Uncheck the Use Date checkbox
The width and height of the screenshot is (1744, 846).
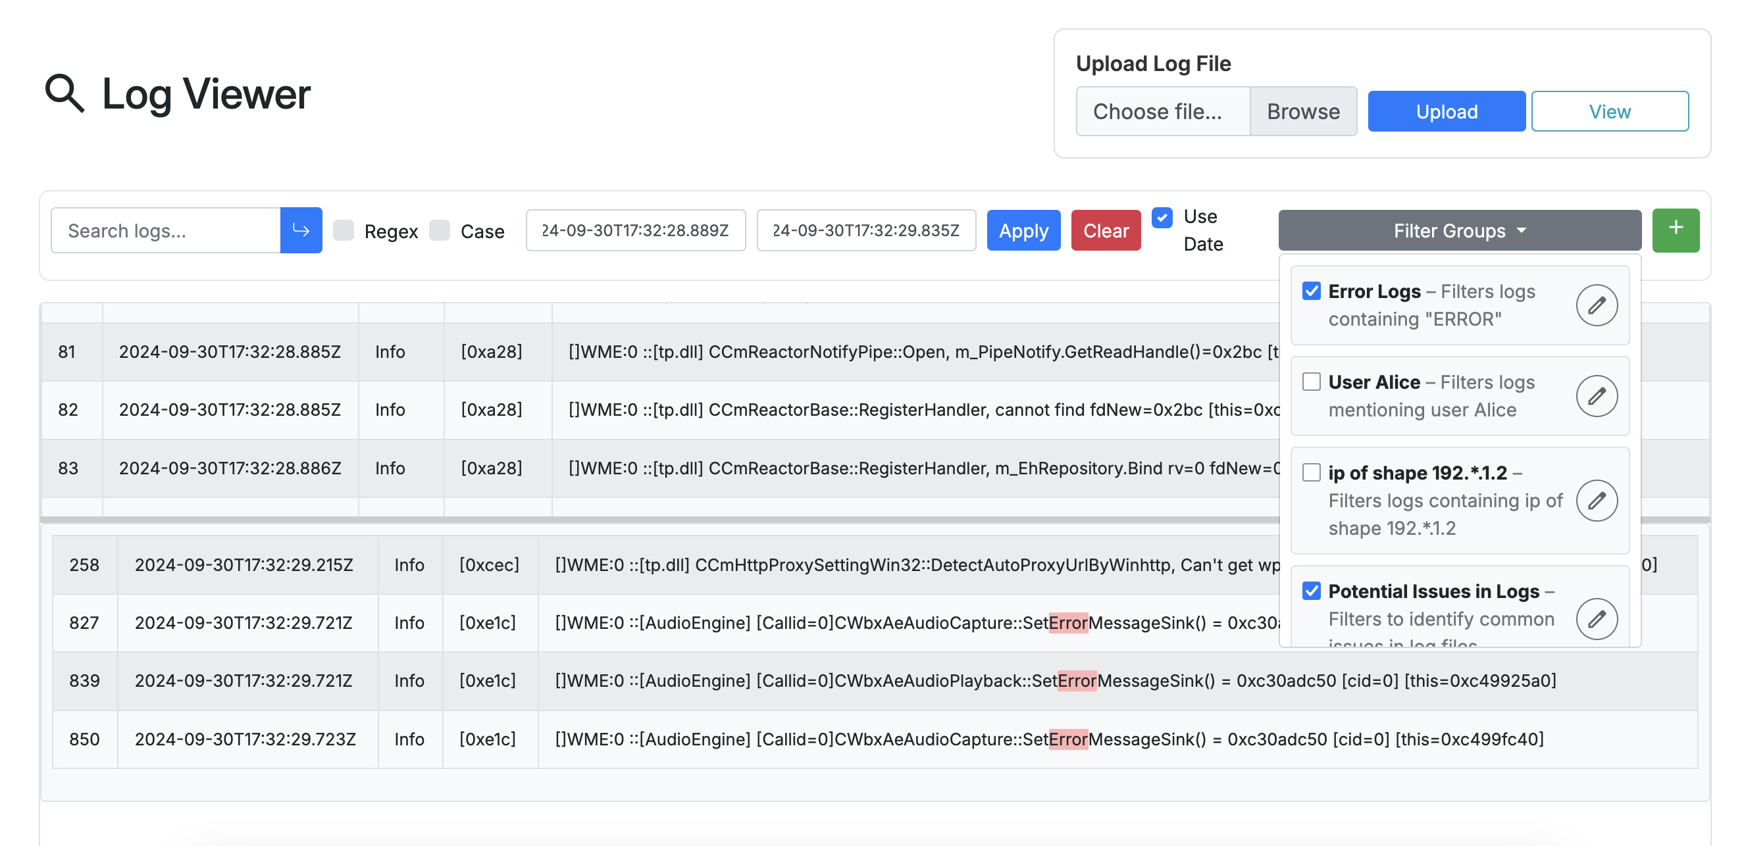pyautogui.click(x=1162, y=217)
